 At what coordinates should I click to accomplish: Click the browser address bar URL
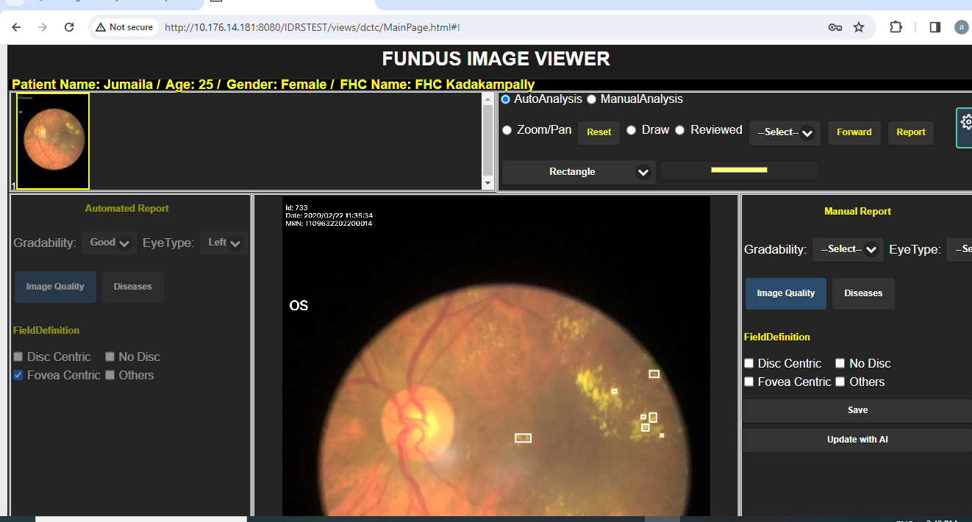312,27
